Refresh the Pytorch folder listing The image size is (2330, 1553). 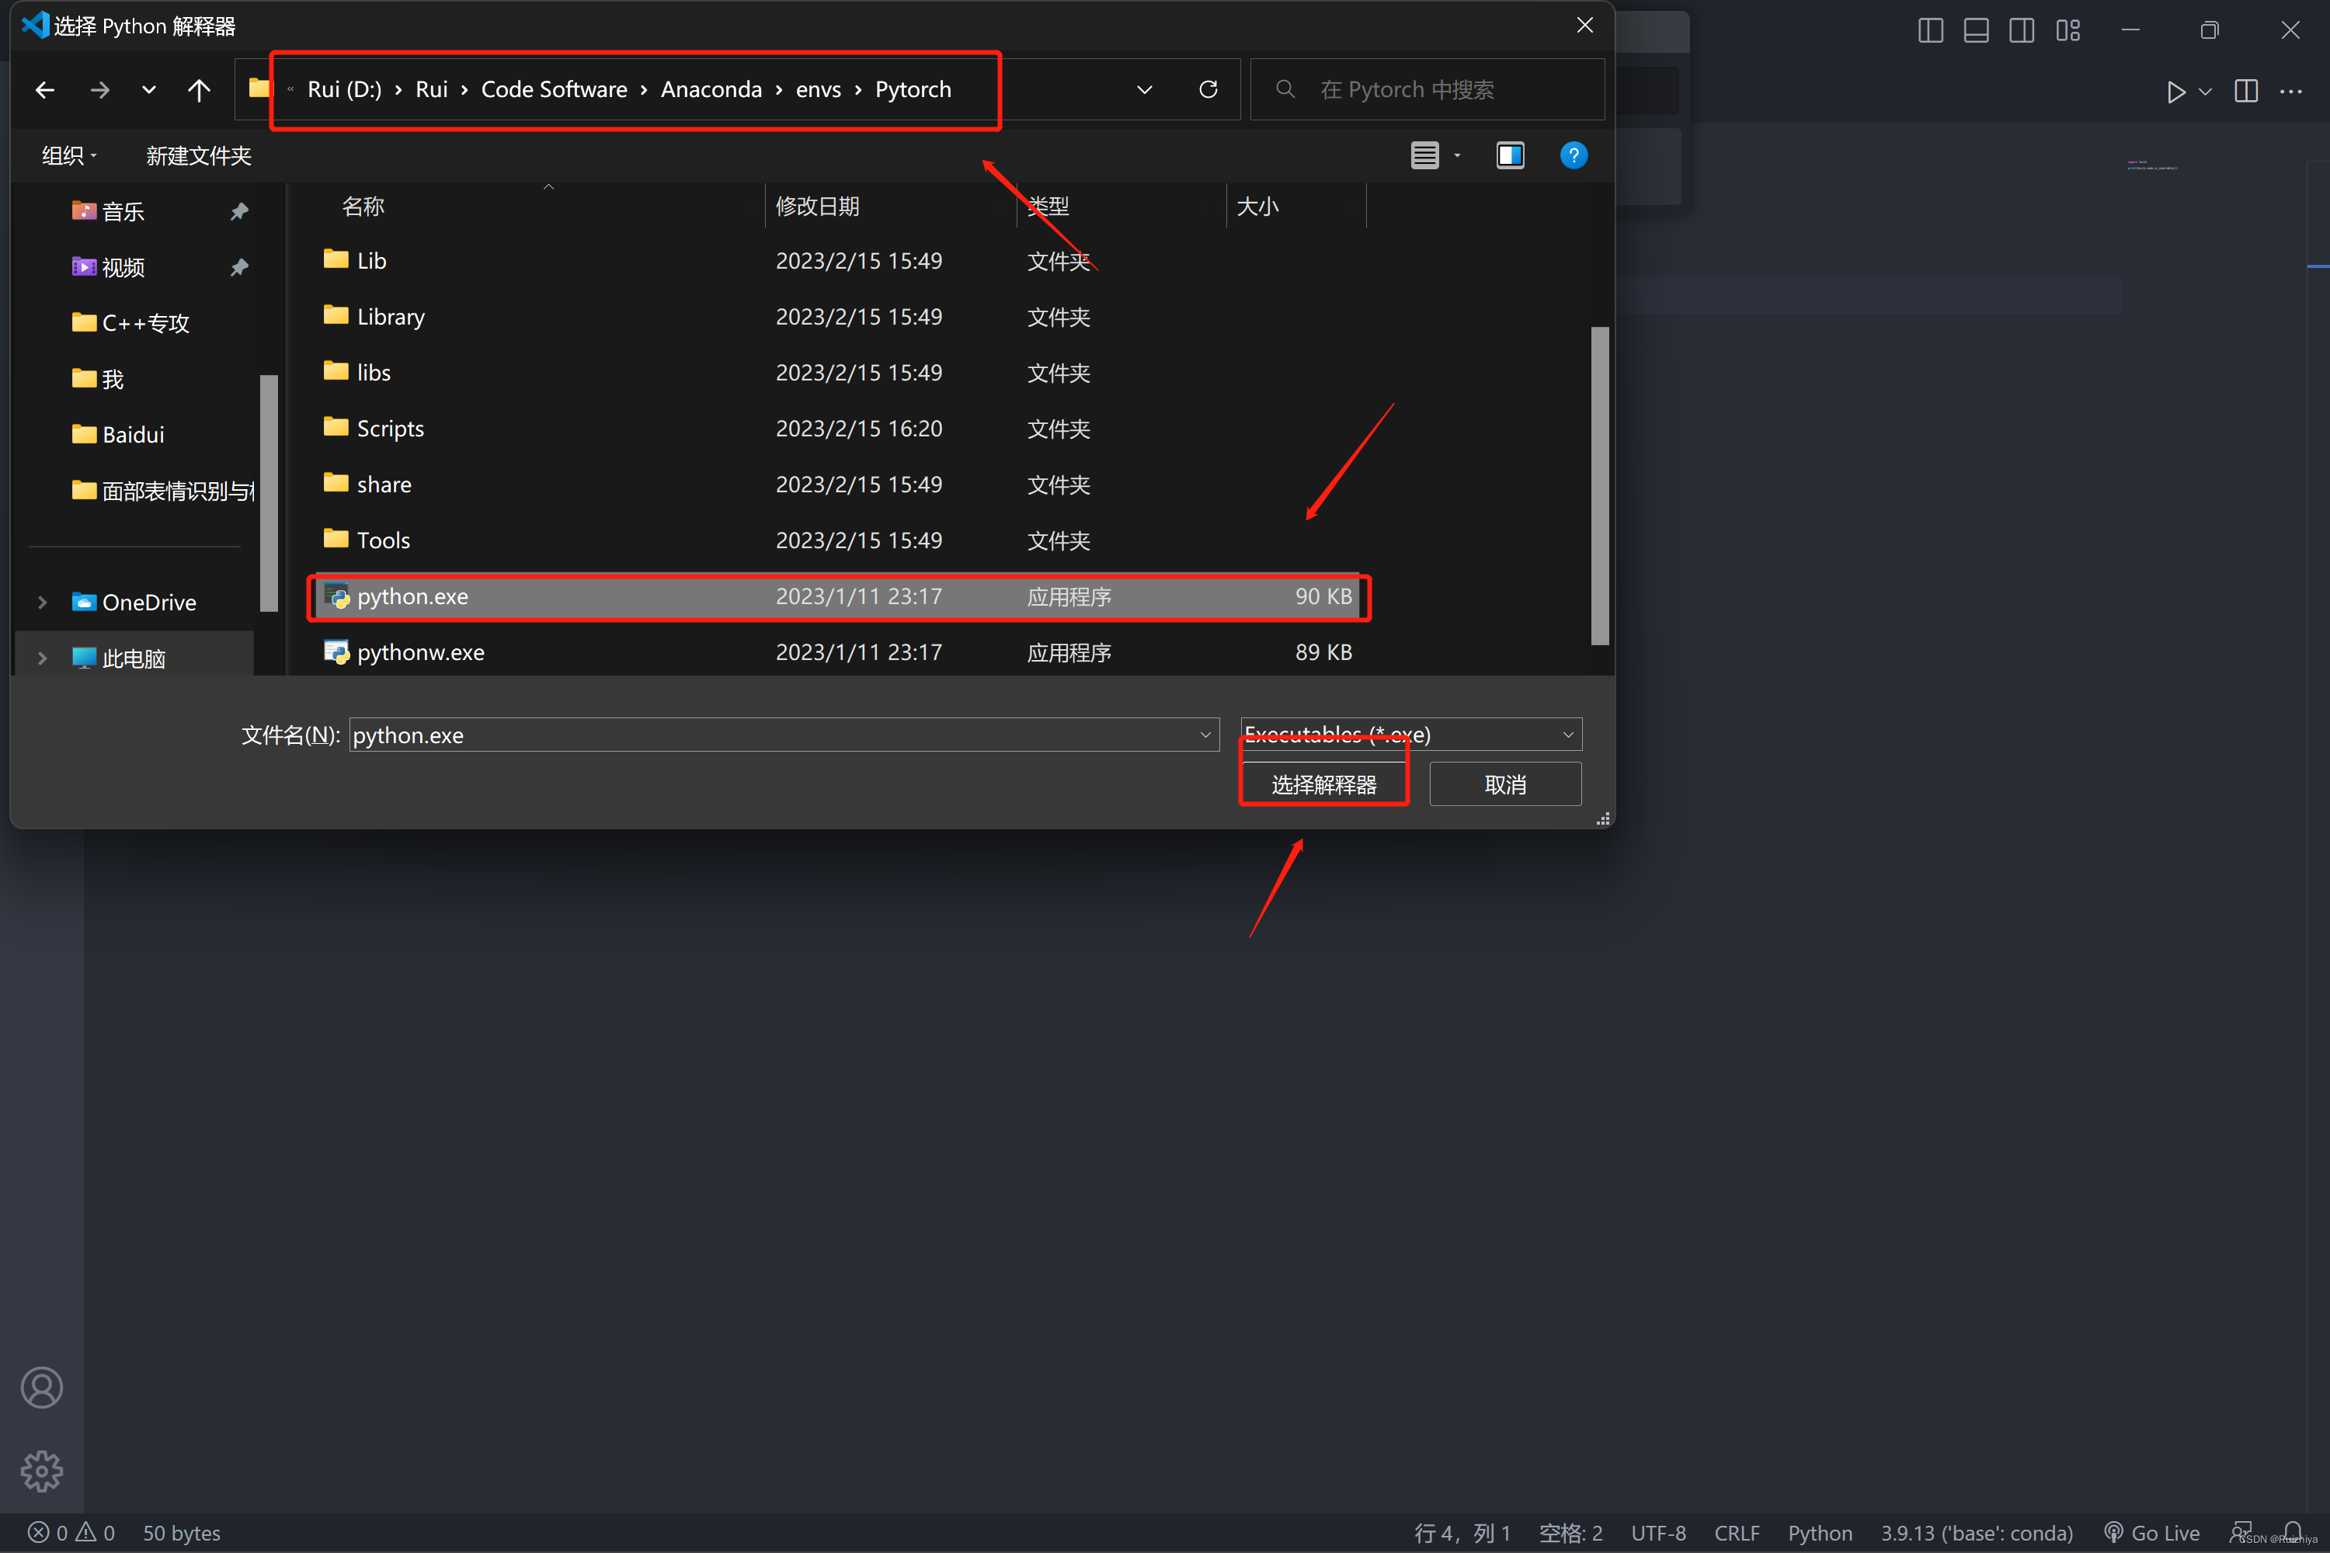tap(1208, 90)
